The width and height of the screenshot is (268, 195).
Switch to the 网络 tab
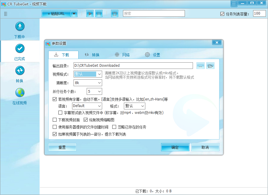(122, 55)
